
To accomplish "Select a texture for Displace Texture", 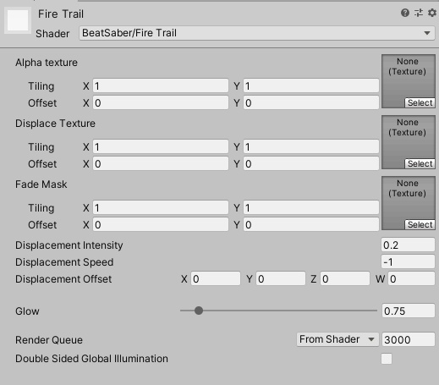I will coord(420,164).
